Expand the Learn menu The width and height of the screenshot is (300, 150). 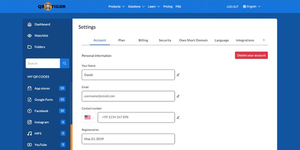point(154,6)
